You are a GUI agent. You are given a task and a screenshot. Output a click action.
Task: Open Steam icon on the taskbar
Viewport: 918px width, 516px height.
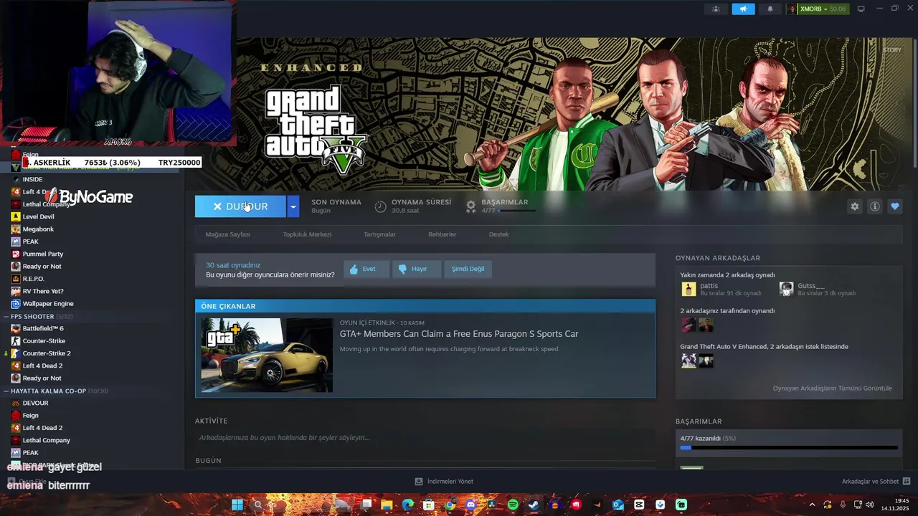tap(534, 505)
